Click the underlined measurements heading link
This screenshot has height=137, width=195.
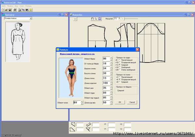click(77, 54)
